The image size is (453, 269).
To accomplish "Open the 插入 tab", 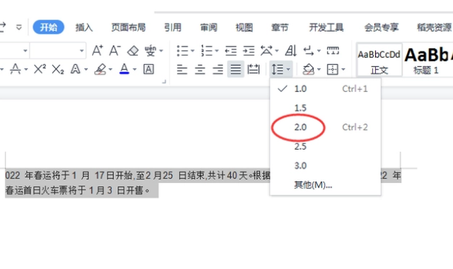I will pos(84,28).
